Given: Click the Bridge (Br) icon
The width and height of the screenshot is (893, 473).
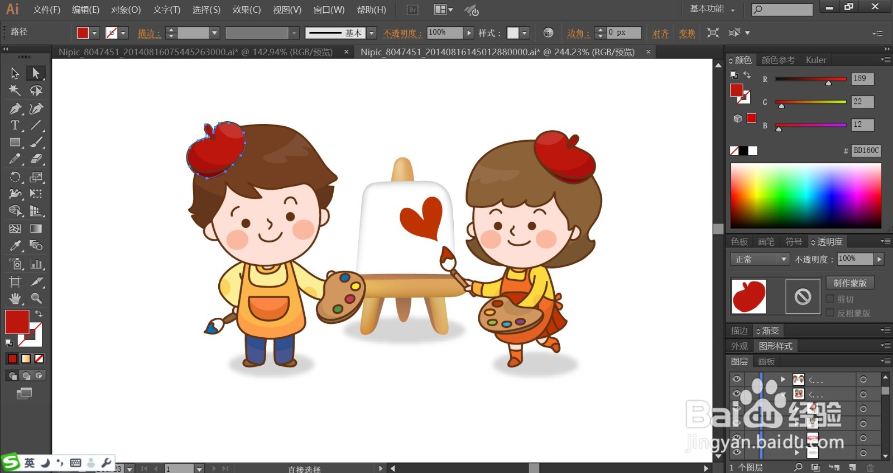Looking at the screenshot, I should click(412, 10).
